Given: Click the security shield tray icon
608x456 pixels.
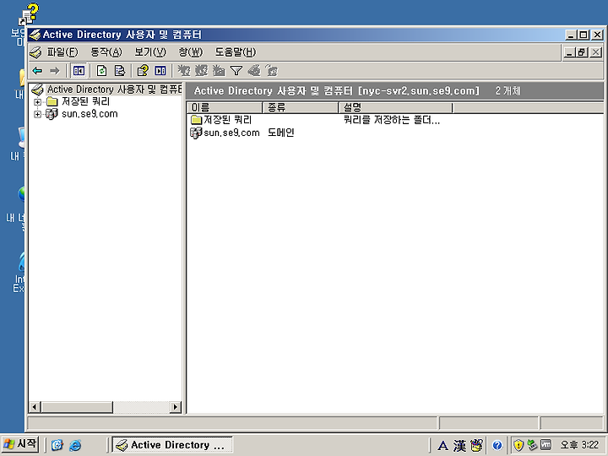Looking at the screenshot, I should click(518, 445).
